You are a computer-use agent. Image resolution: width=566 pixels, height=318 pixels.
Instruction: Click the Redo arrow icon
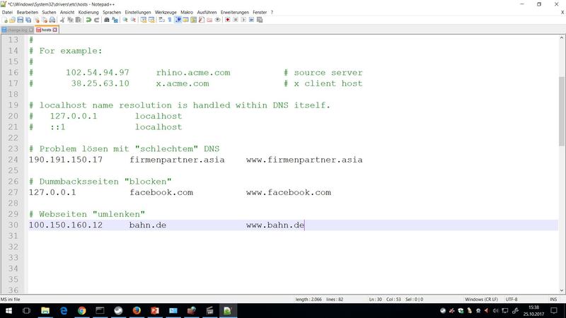coord(97,20)
